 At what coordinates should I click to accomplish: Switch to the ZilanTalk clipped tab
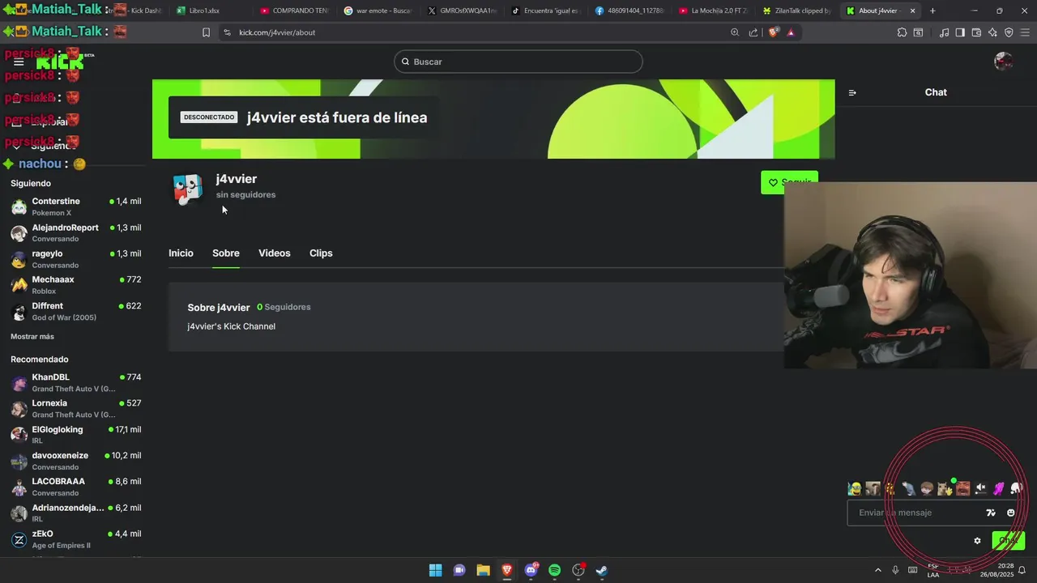click(797, 11)
